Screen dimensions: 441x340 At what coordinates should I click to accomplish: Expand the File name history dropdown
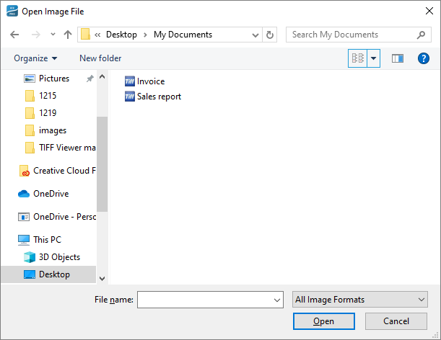(x=276, y=300)
